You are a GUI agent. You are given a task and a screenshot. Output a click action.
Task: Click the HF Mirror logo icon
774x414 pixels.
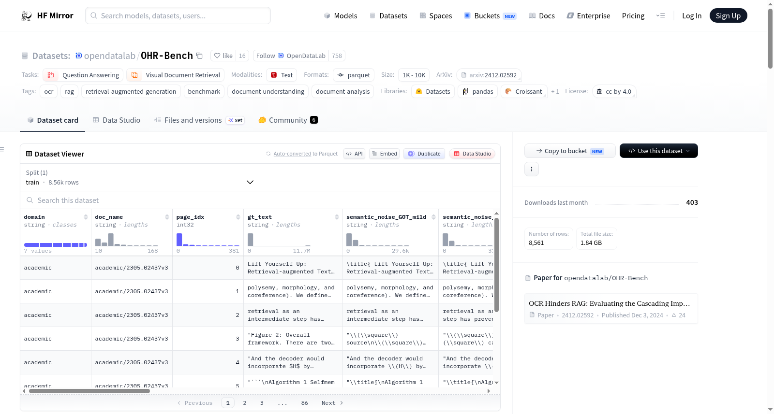[x=27, y=16]
